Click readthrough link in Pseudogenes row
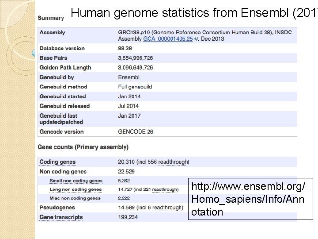This screenshot has width=318, height=239. click(x=167, y=208)
